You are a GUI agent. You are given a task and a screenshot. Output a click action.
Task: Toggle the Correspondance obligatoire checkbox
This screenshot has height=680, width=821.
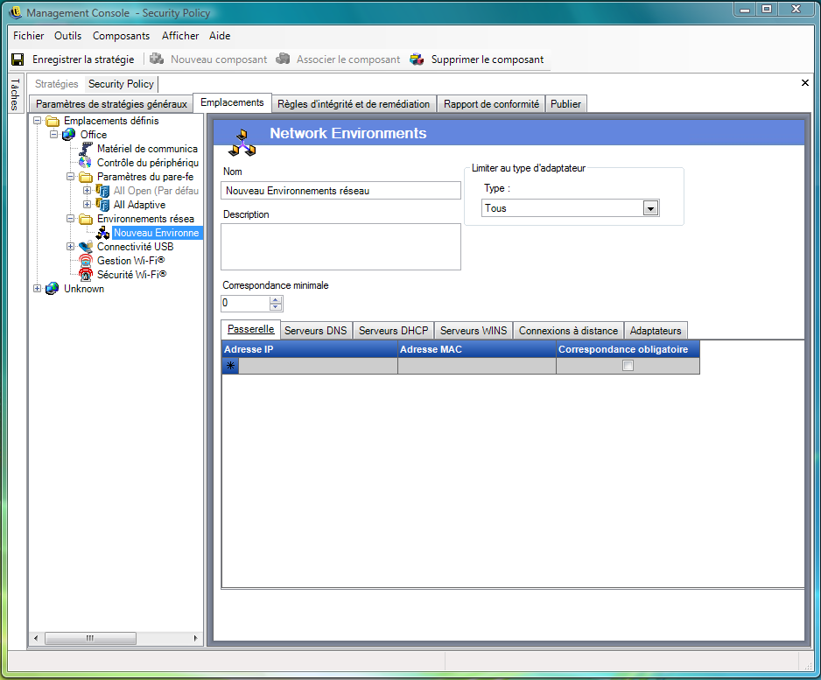pos(628,366)
